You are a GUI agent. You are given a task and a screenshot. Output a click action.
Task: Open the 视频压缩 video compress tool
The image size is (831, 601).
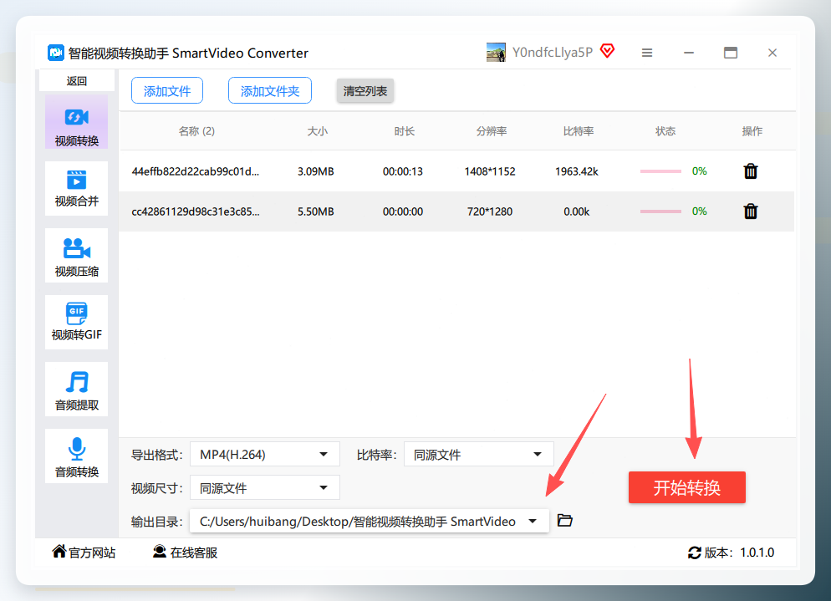pyautogui.click(x=76, y=256)
